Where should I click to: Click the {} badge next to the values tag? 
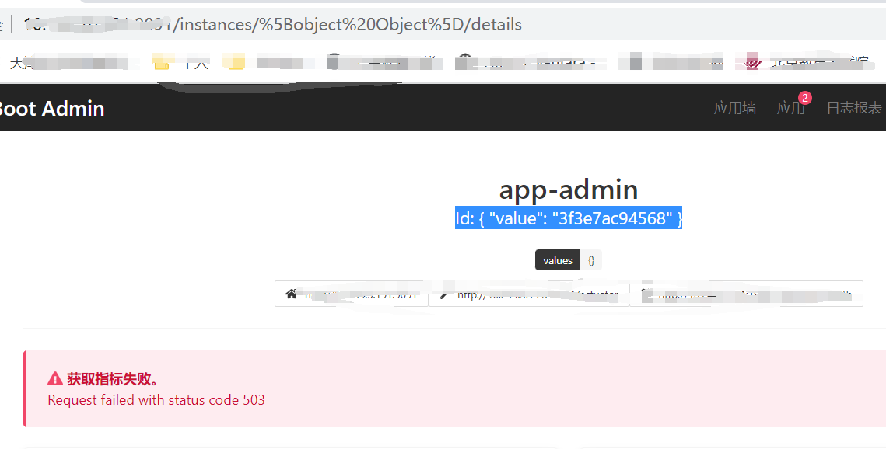pos(590,259)
